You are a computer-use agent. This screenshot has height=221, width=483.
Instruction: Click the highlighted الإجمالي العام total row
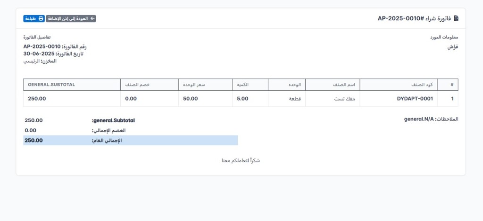pos(130,140)
